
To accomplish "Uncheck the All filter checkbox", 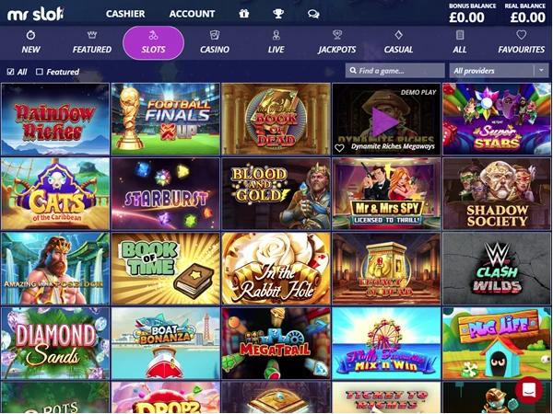I will click(x=10, y=72).
